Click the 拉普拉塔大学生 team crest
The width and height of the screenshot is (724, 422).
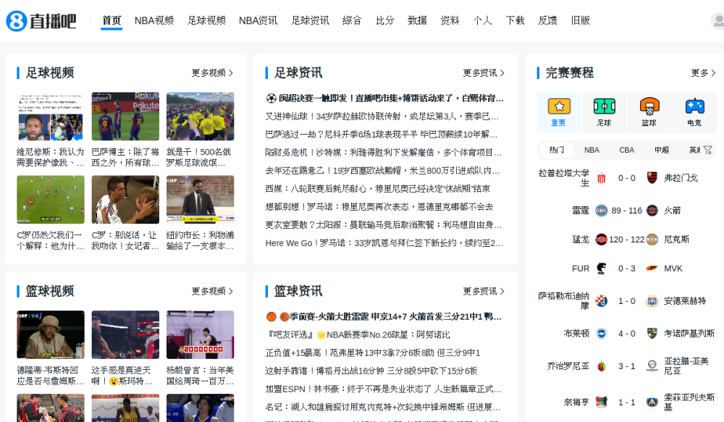pos(601,178)
